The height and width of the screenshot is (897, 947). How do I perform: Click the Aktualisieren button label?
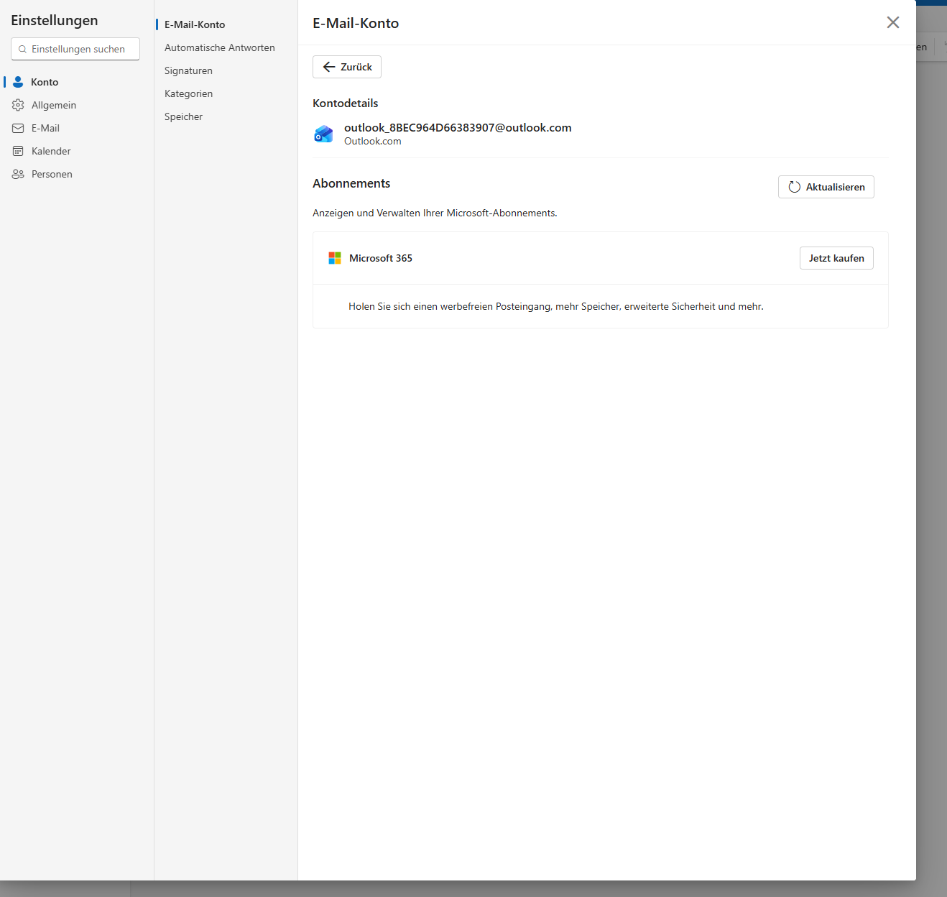(836, 187)
